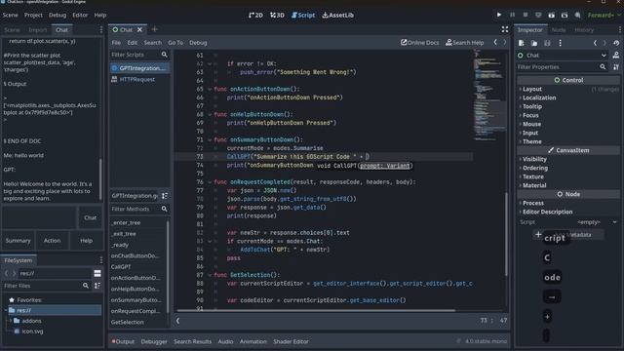Open the Debug menu in top bar
This screenshot has height=351, width=624.
(x=58, y=16)
